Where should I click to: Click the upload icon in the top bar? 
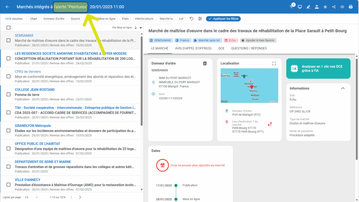(x=317, y=7)
